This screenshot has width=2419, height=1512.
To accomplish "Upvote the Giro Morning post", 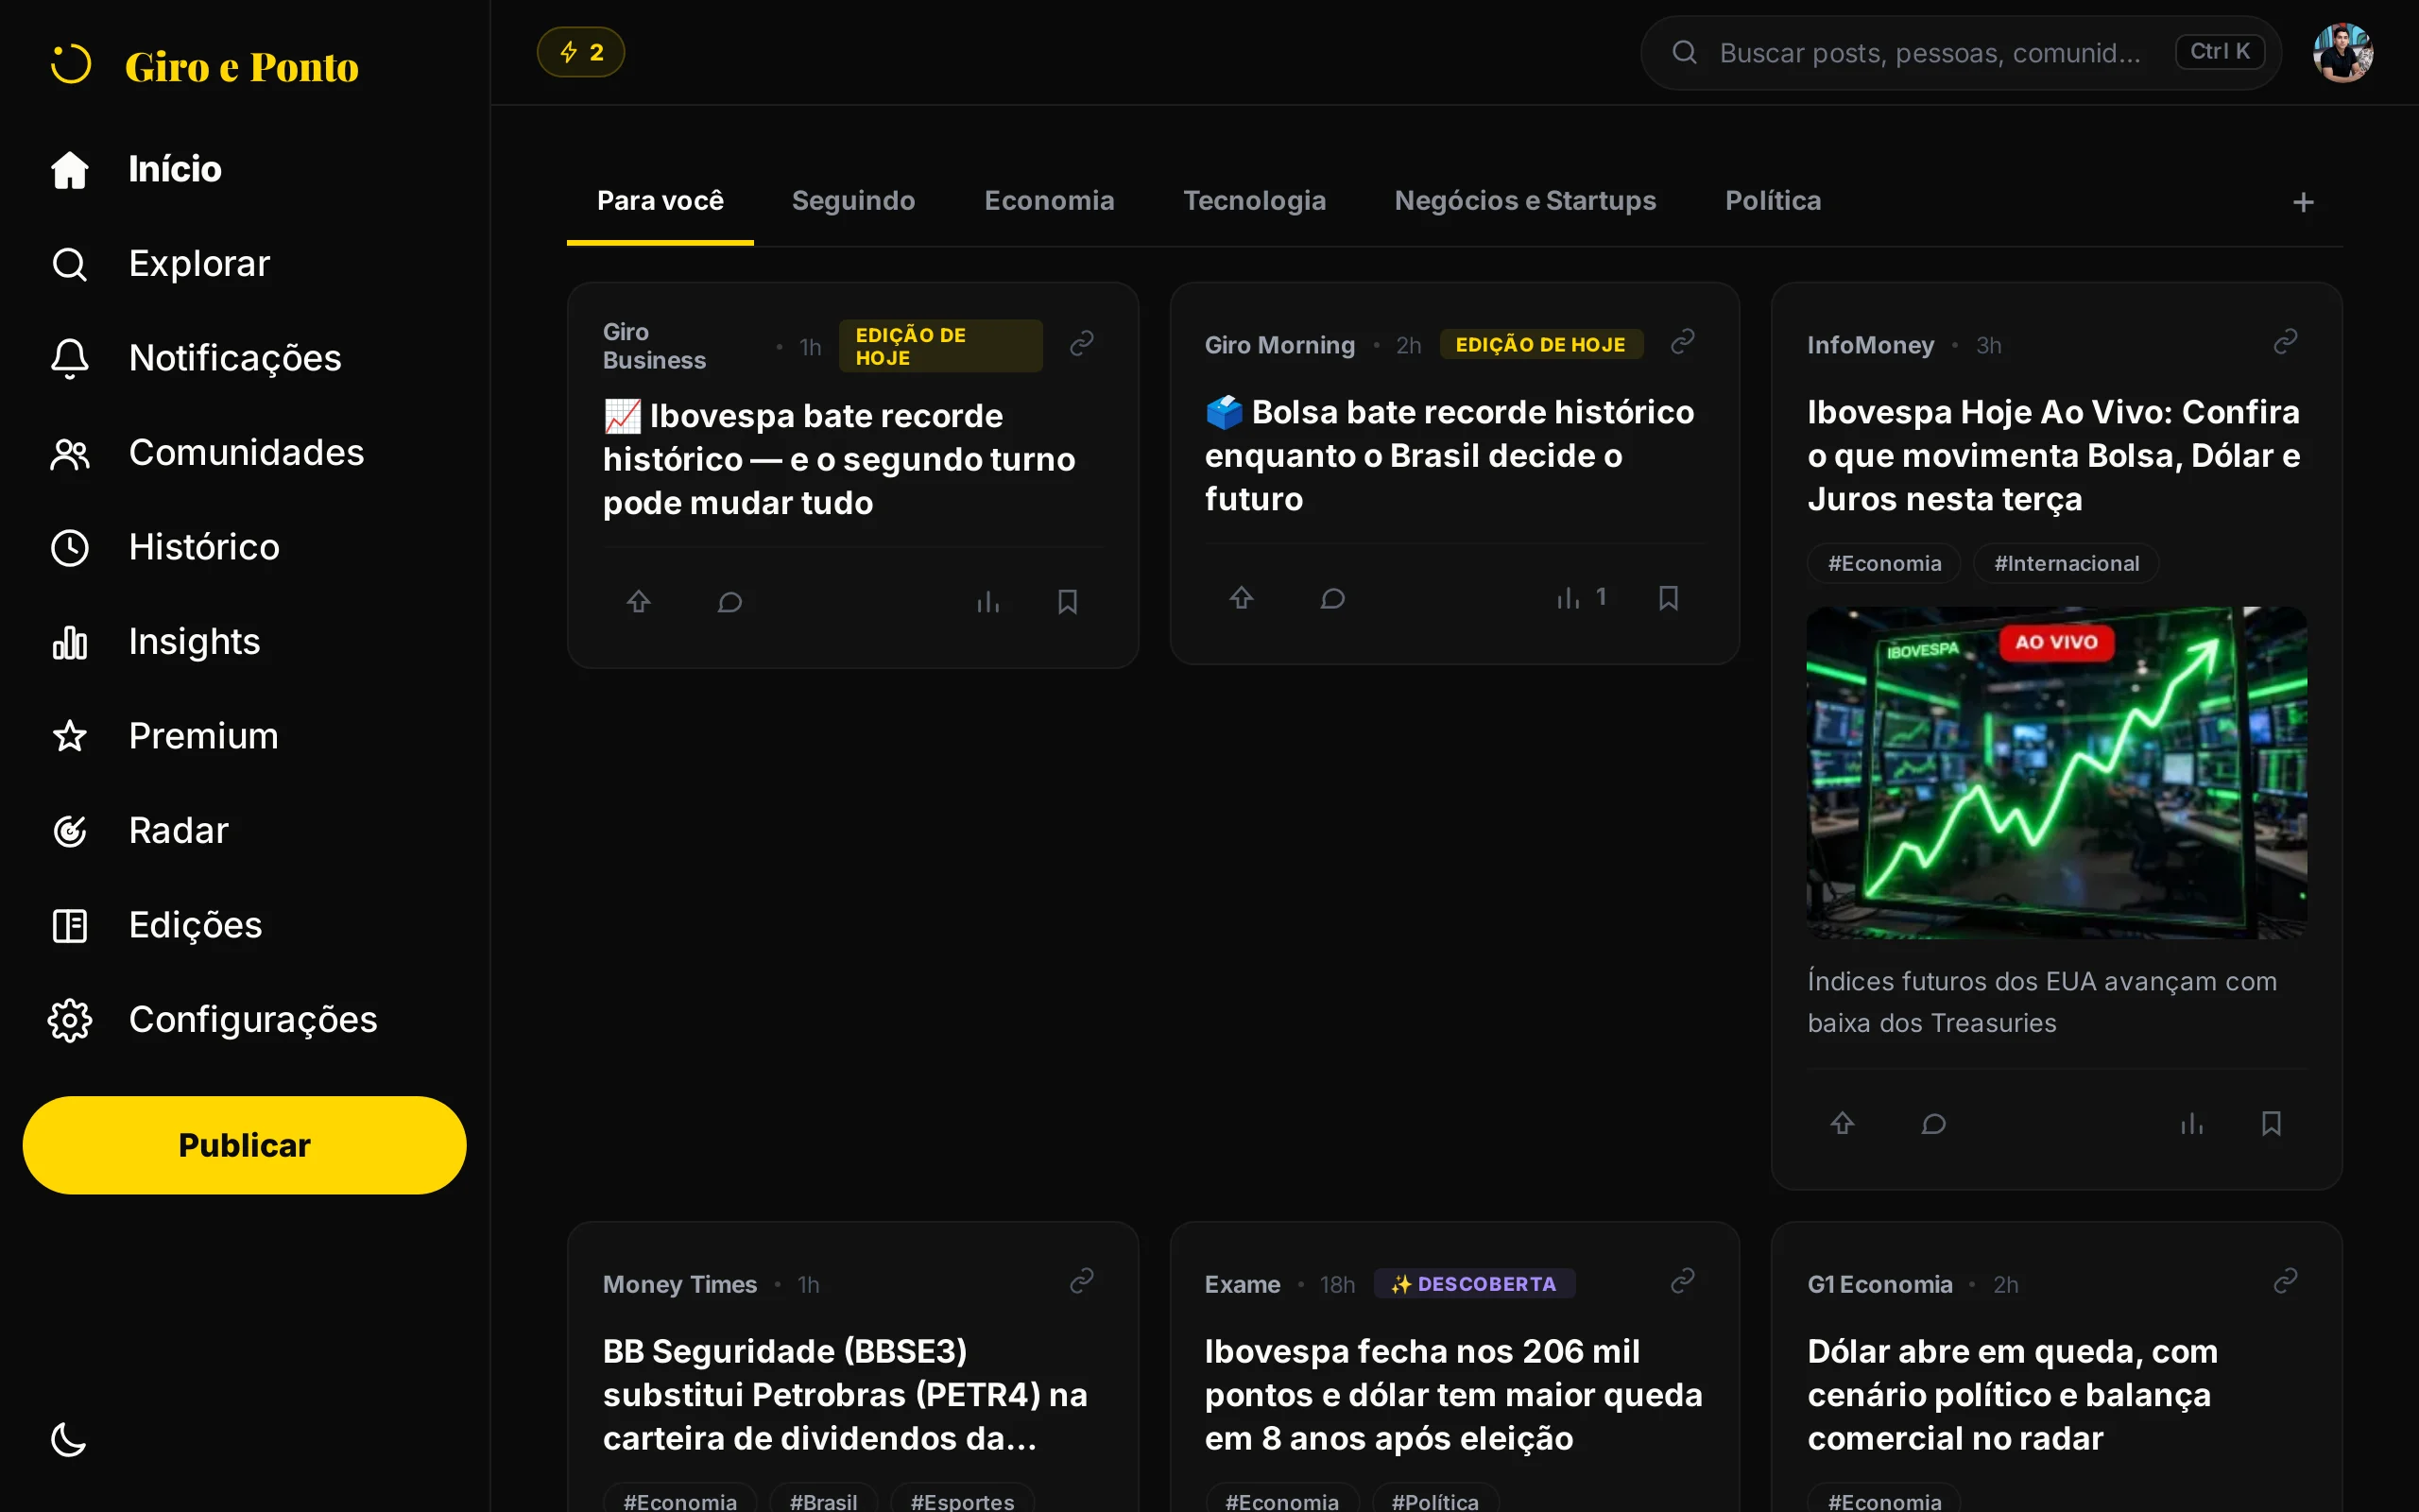I will click(x=1242, y=598).
